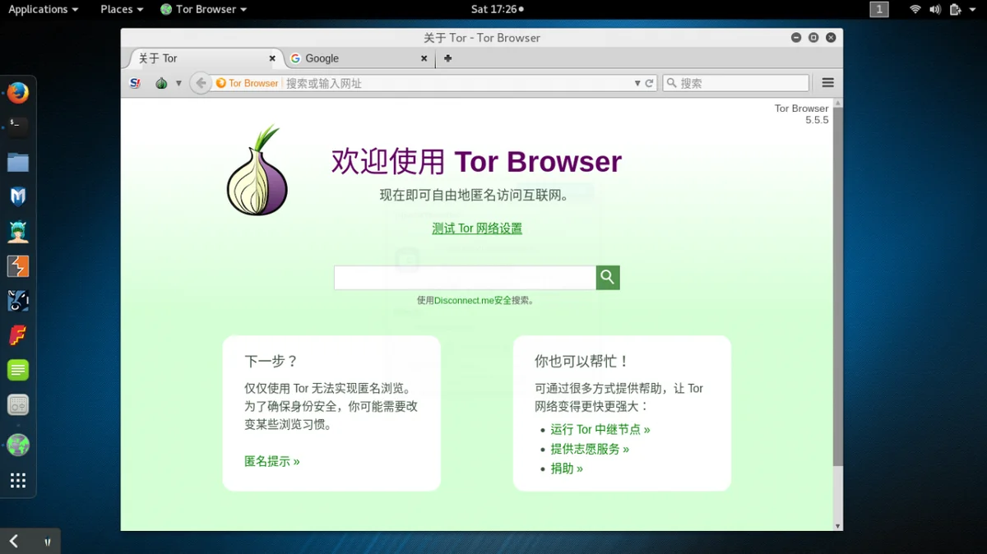Show all applications grid
This screenshot has width=987, height=554.
tap(18, 481)
